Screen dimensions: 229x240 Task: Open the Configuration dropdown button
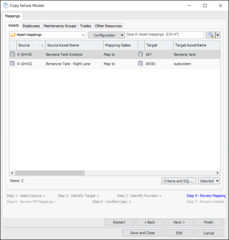pos(106,35)
